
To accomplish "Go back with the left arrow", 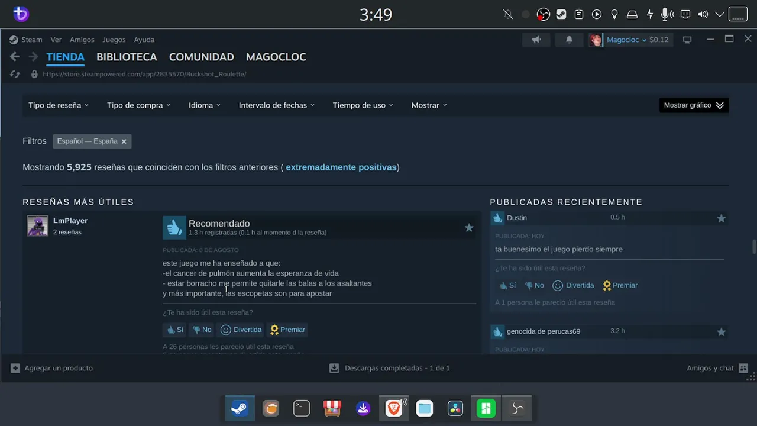I will coord(15,57).
